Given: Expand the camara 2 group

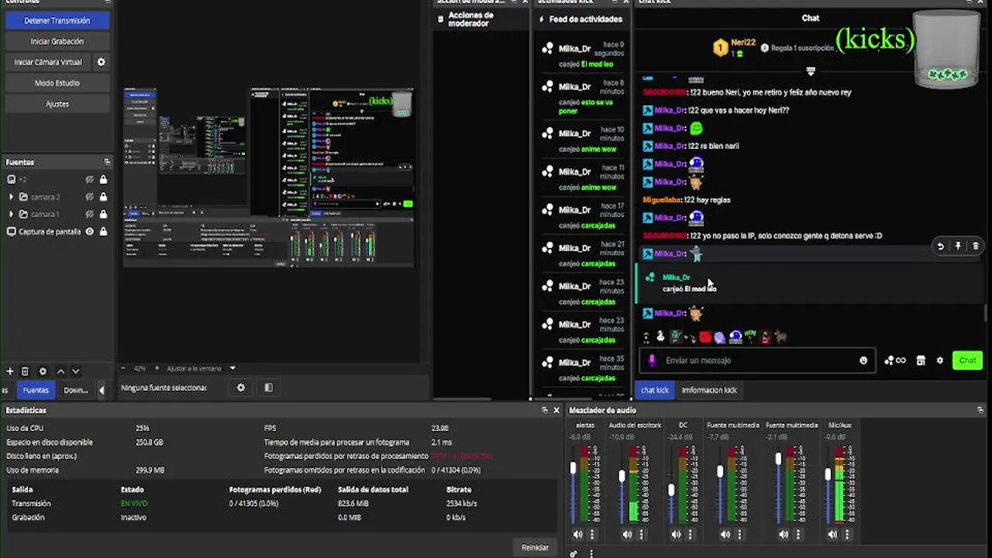Looking at the screenshot, I should pos(11,197).
